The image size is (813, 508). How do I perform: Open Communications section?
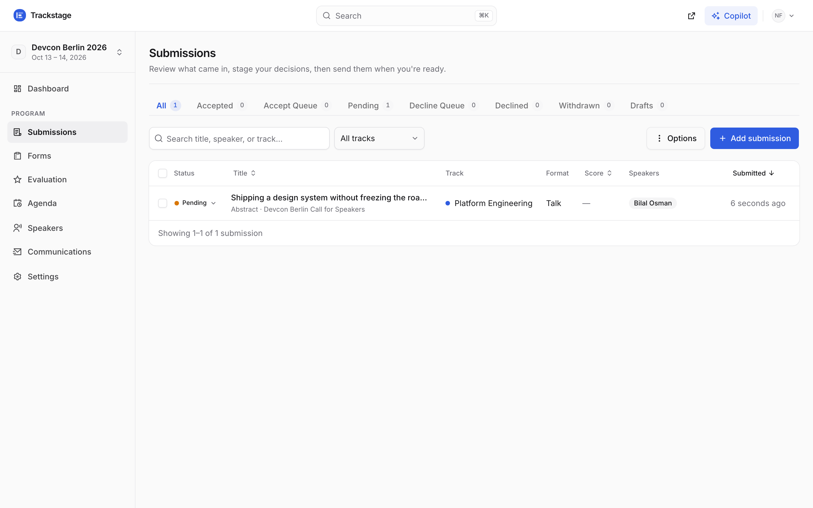[x=67, y=252]
